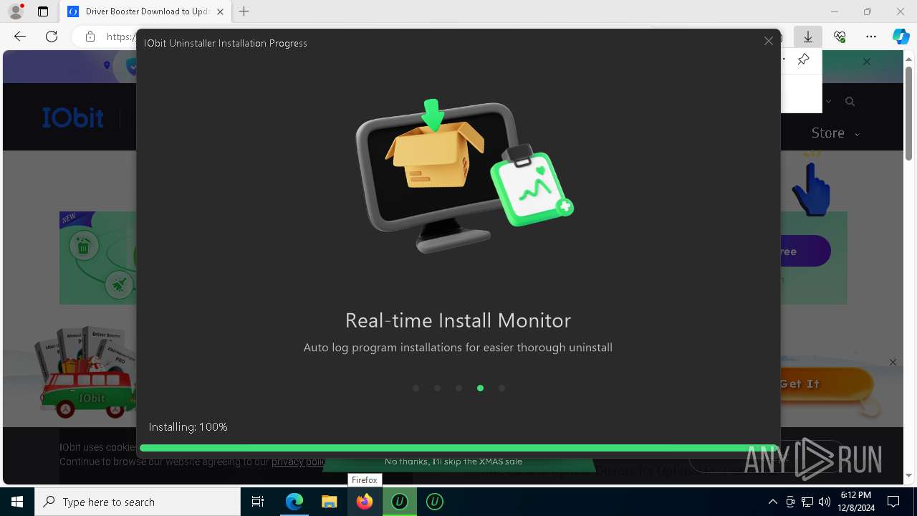Go back in the Edge browser

pos(20,37)
